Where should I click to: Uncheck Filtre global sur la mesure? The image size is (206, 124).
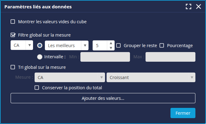13,35
